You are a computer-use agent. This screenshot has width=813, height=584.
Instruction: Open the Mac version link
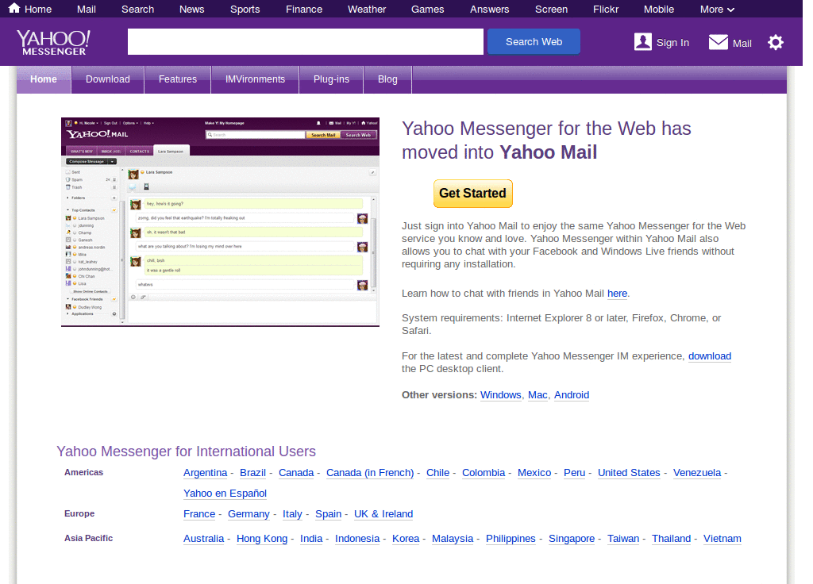tap(538, 395)
